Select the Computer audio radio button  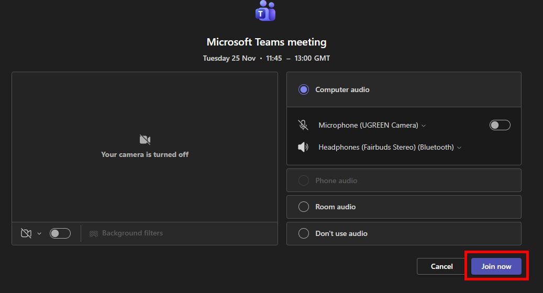point(304,89)
